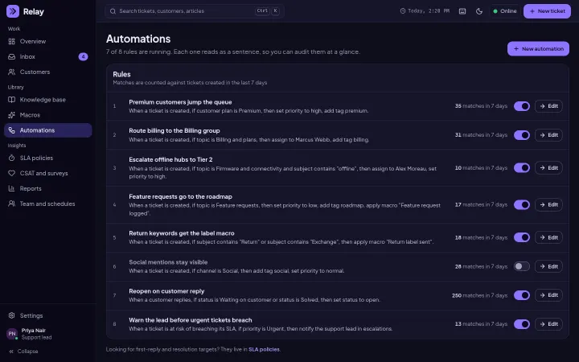
Task: Navigate to Customers
Action: click(x=48, y=72)
